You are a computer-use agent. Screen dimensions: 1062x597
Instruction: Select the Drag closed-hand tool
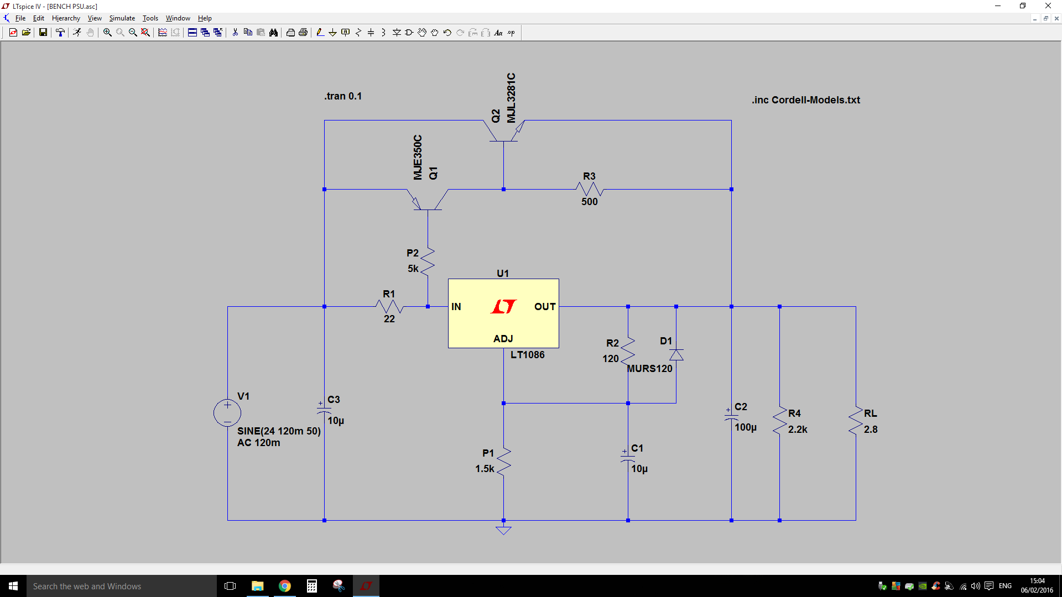click(435, 33)
